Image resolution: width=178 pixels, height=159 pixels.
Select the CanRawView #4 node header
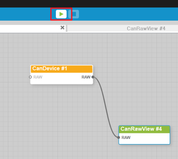click(141, 129)
